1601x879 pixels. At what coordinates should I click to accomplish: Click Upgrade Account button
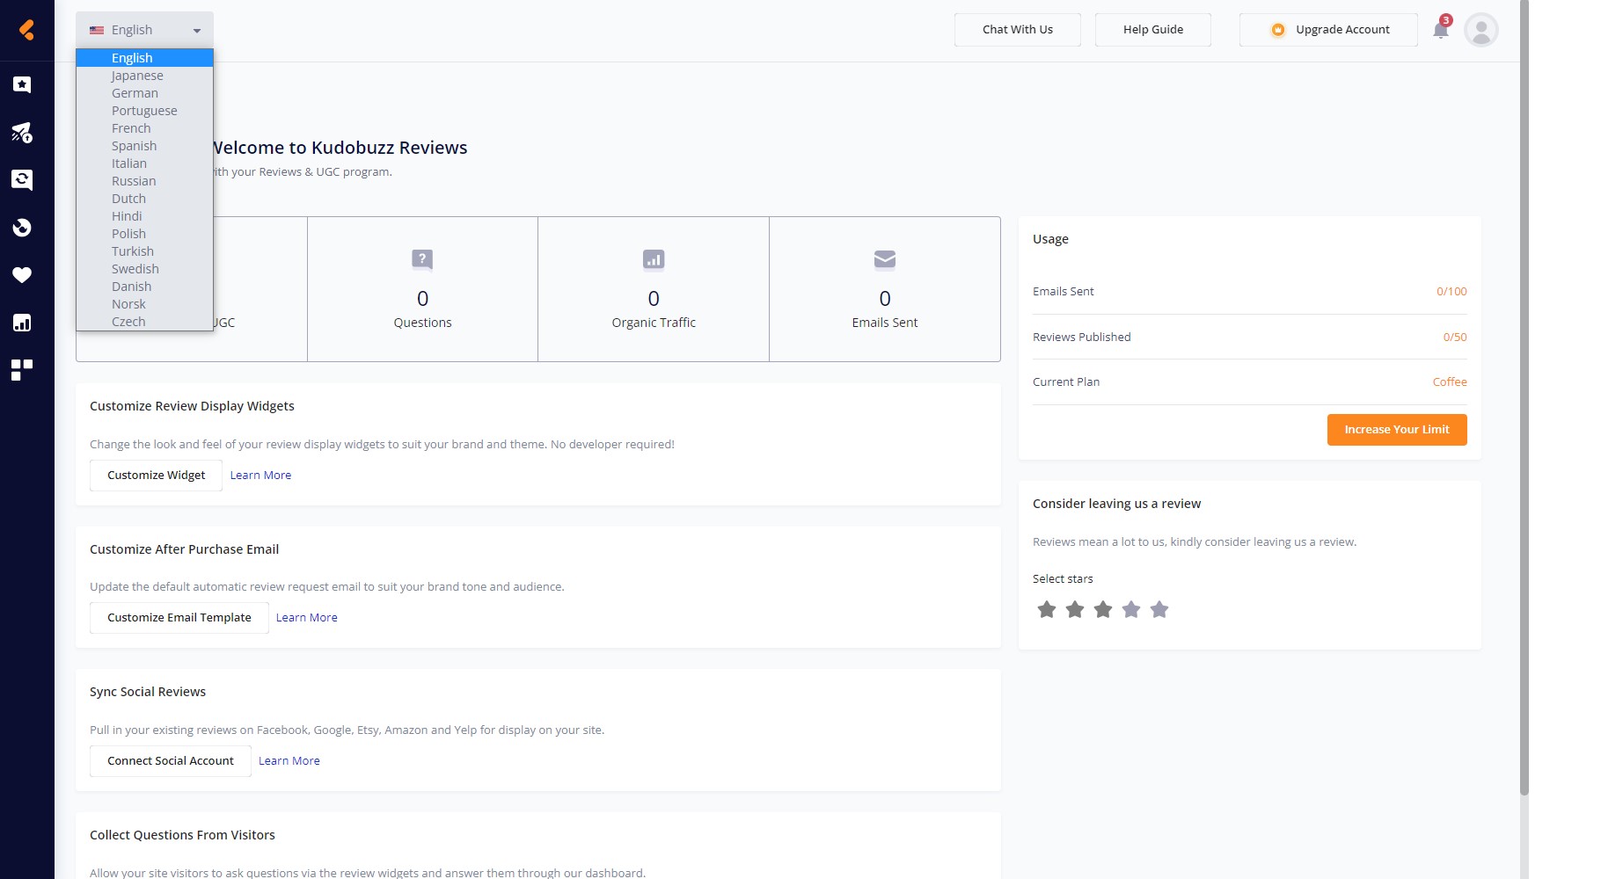click(1328, 30)
